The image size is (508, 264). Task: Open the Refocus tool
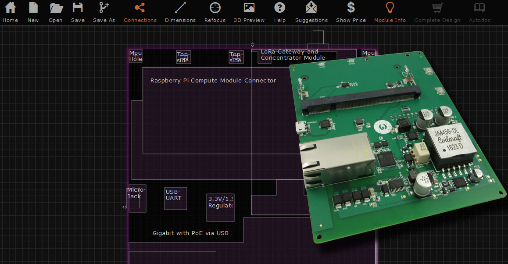pos(215,11)
